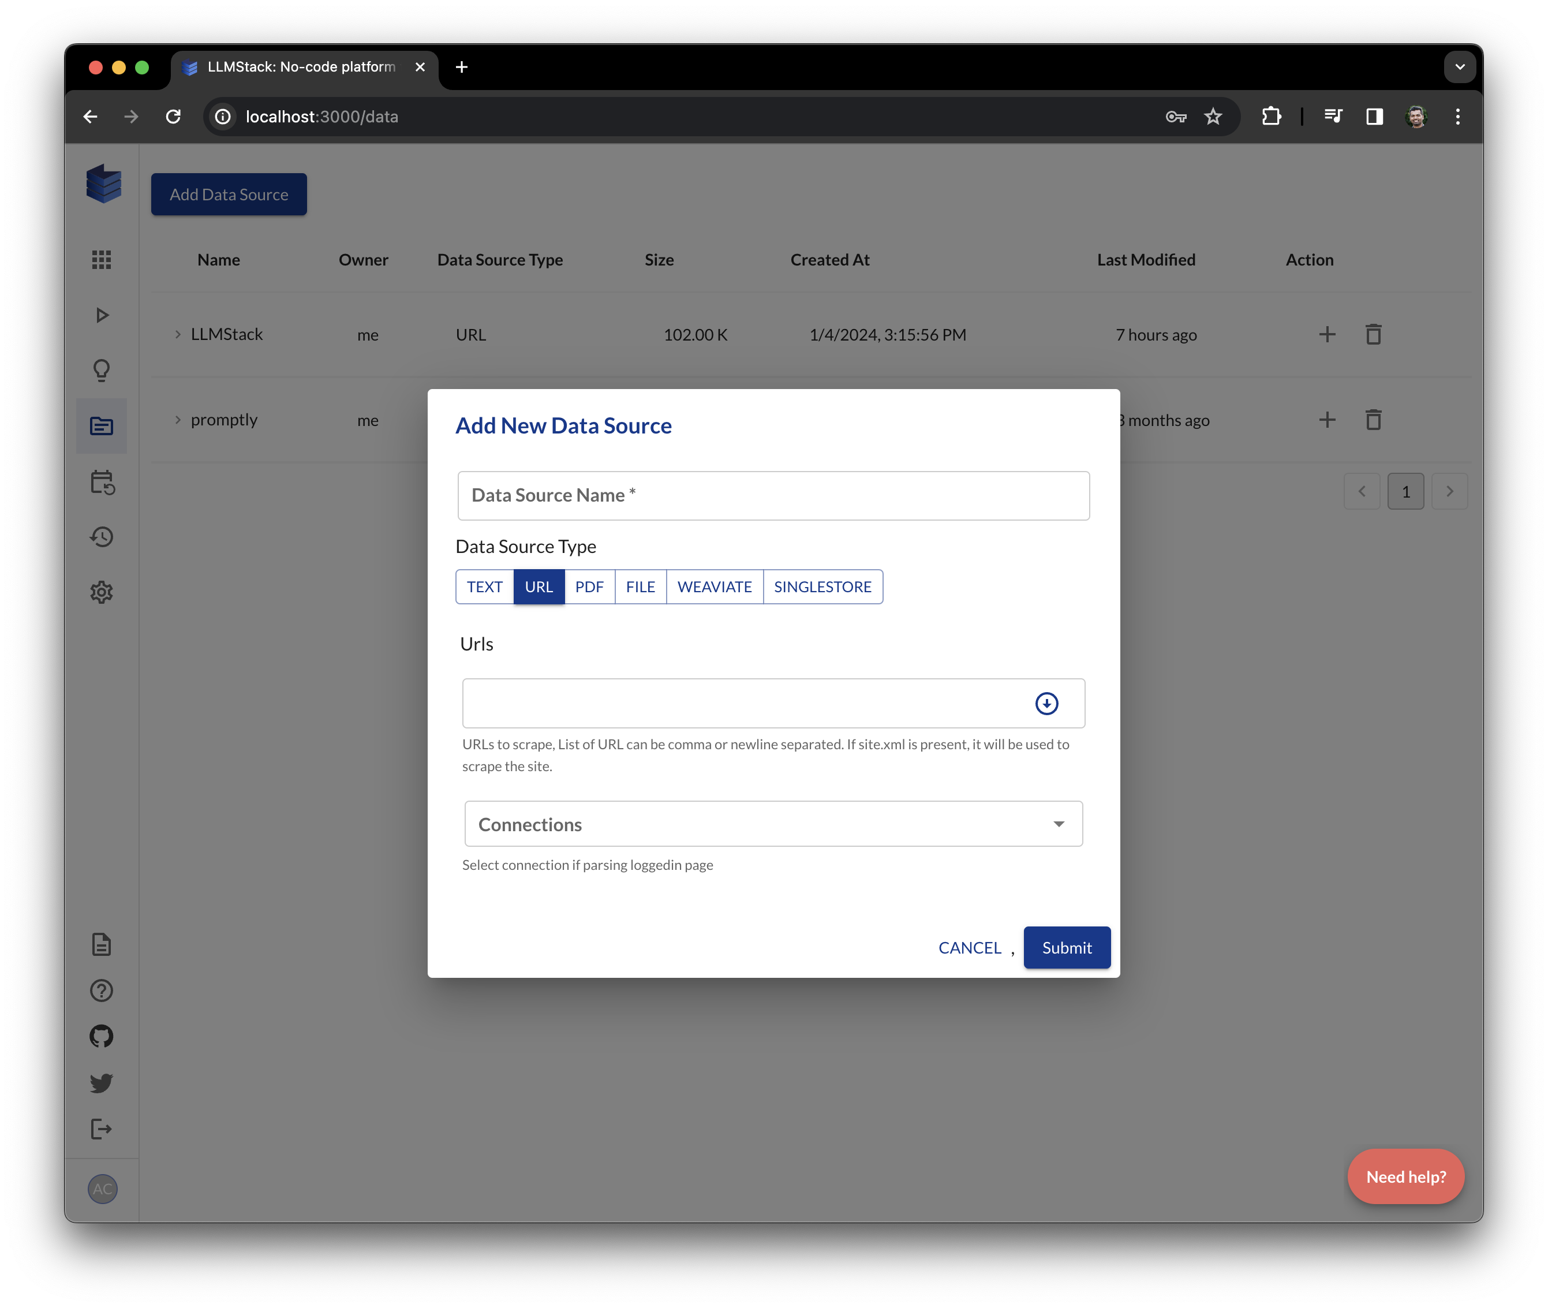This screenshot has width=1548, height=1308.
Task: Select the playground run icon
Action: (102, 315)
